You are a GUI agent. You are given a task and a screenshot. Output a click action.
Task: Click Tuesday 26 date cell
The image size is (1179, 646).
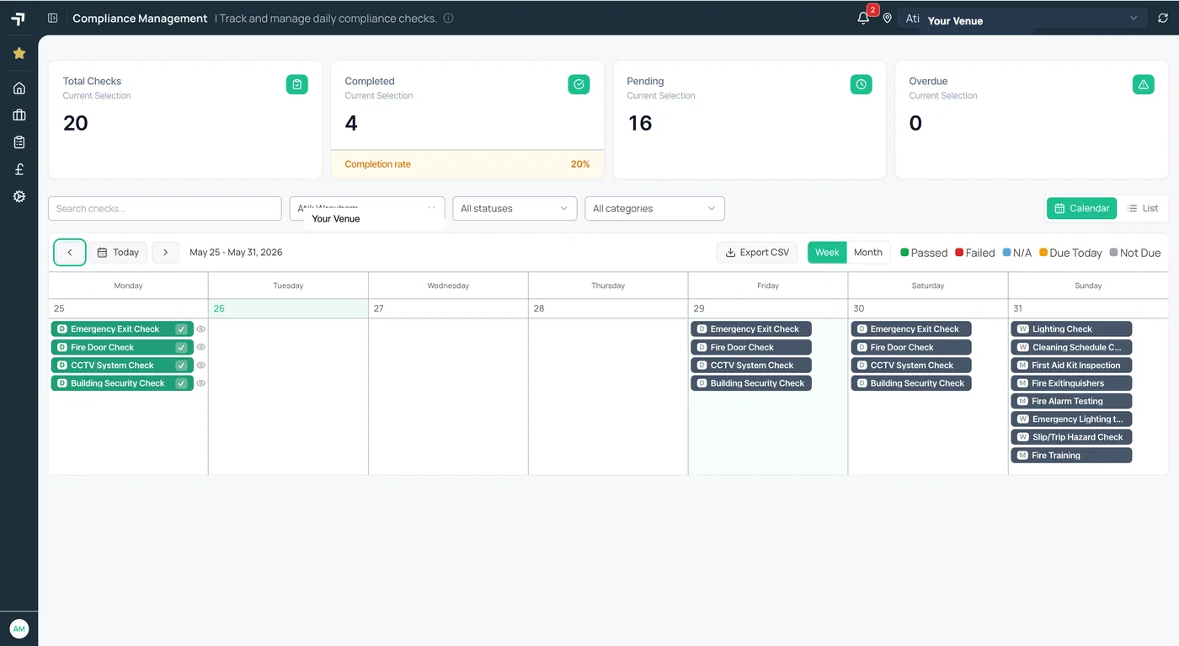tap(288, 308)
